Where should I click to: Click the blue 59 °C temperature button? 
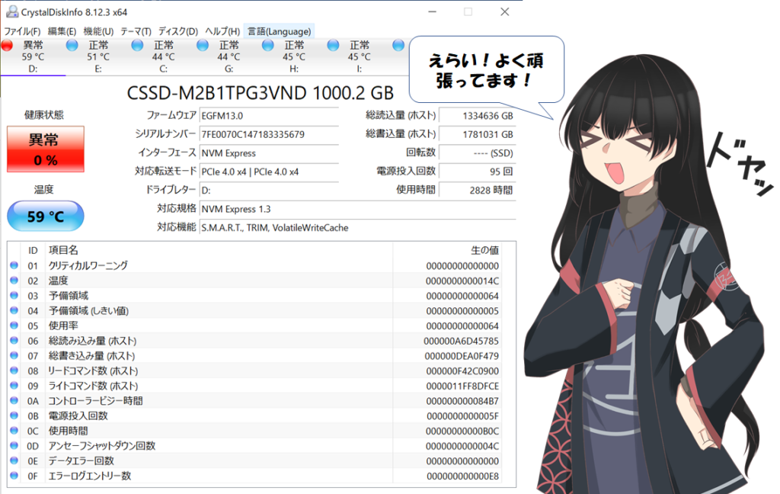pyautogui.click(x=45, y=217)
